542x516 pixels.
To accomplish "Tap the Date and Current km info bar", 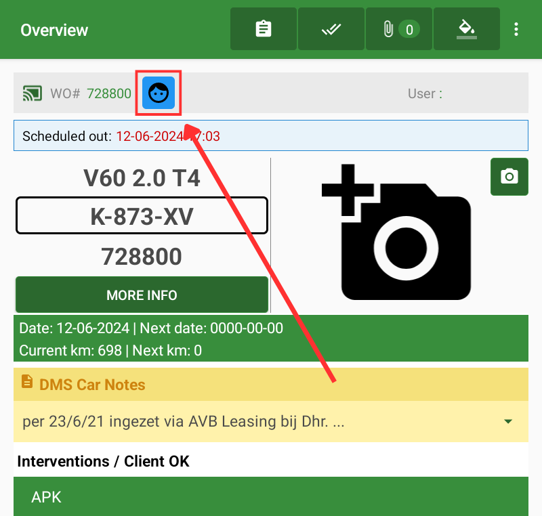I will click(271, 339).
